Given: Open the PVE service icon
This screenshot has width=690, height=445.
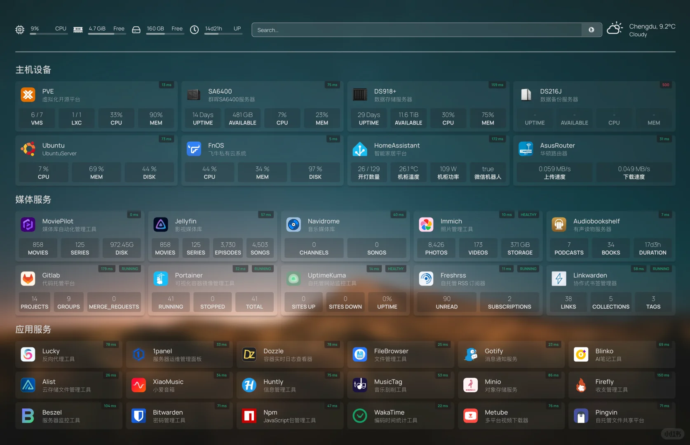Looking at the screenshot, I should [x=28, y=95].
